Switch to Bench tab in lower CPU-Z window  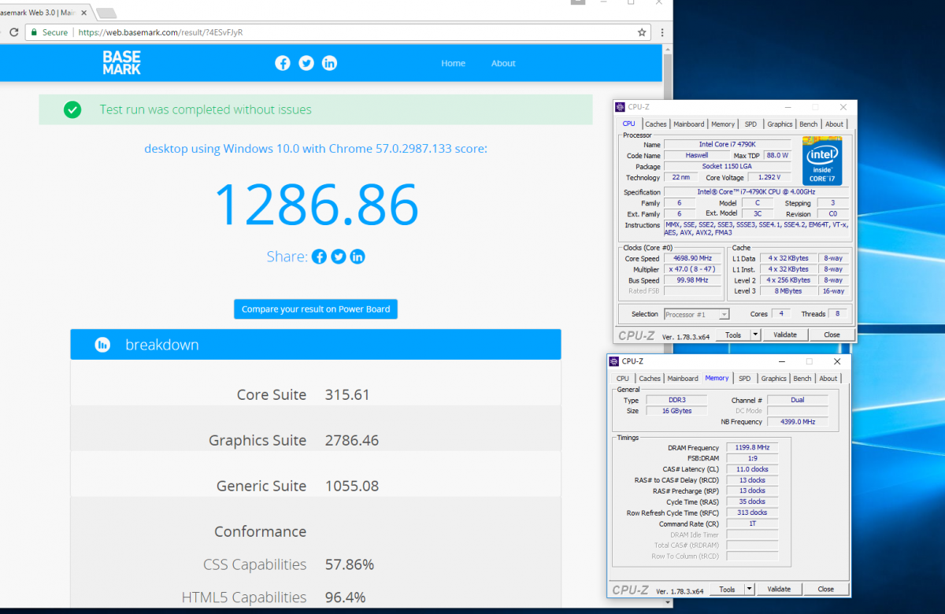(x=802, y=379)
